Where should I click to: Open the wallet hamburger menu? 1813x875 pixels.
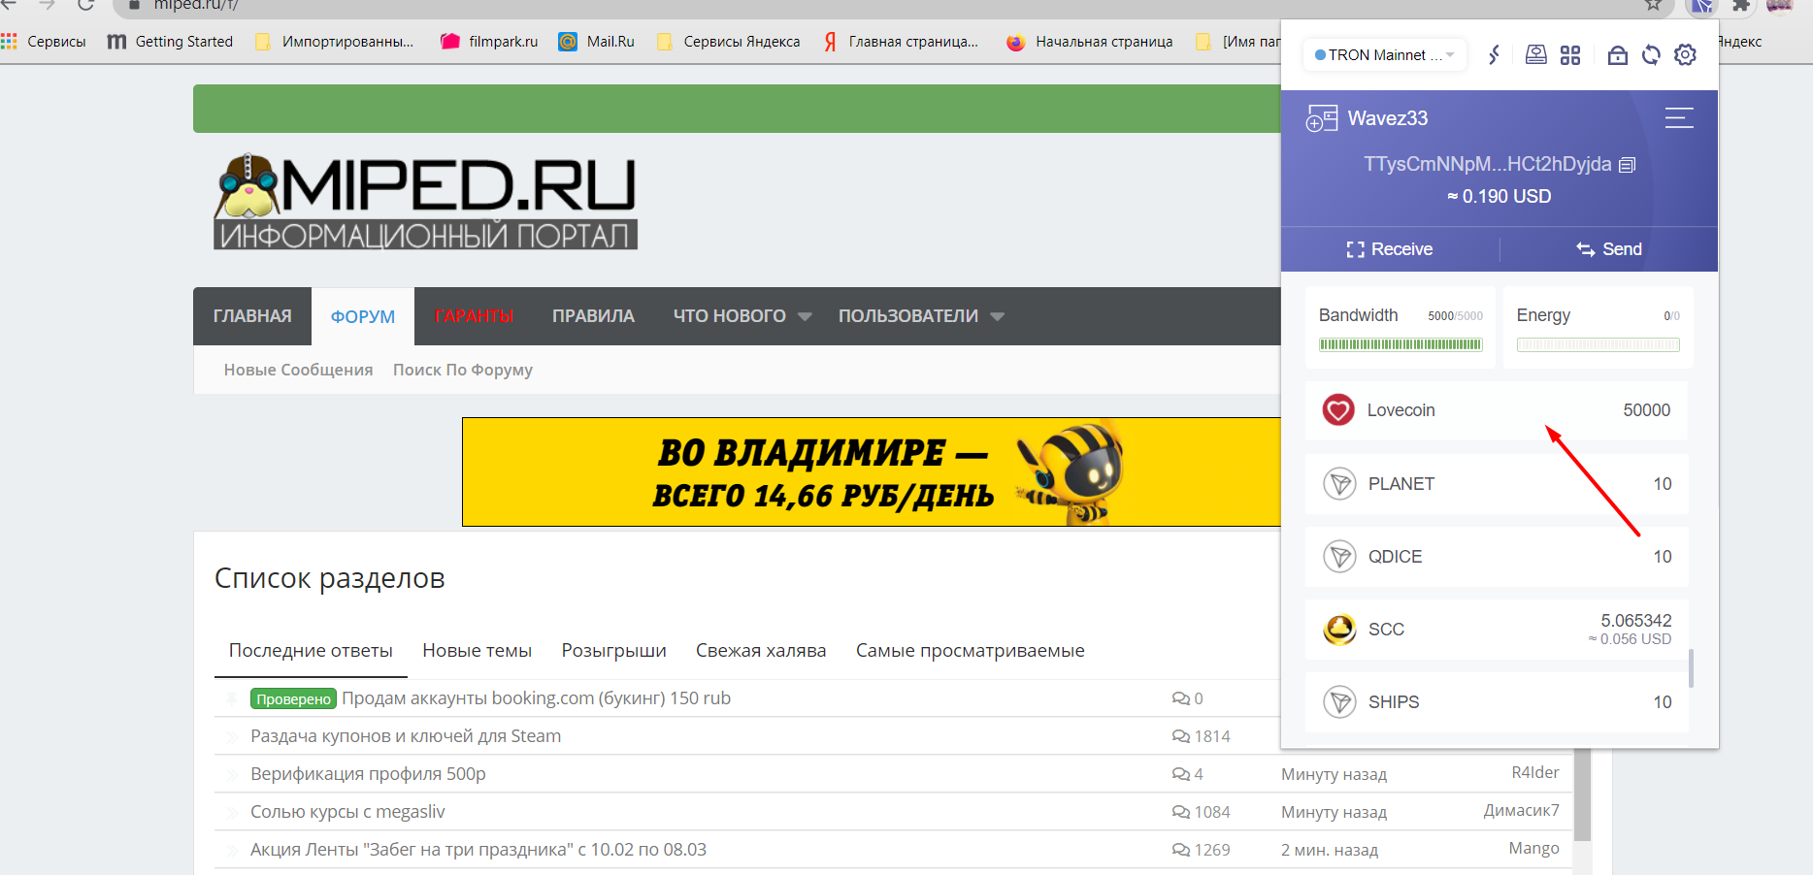[x=1679, y=118]
